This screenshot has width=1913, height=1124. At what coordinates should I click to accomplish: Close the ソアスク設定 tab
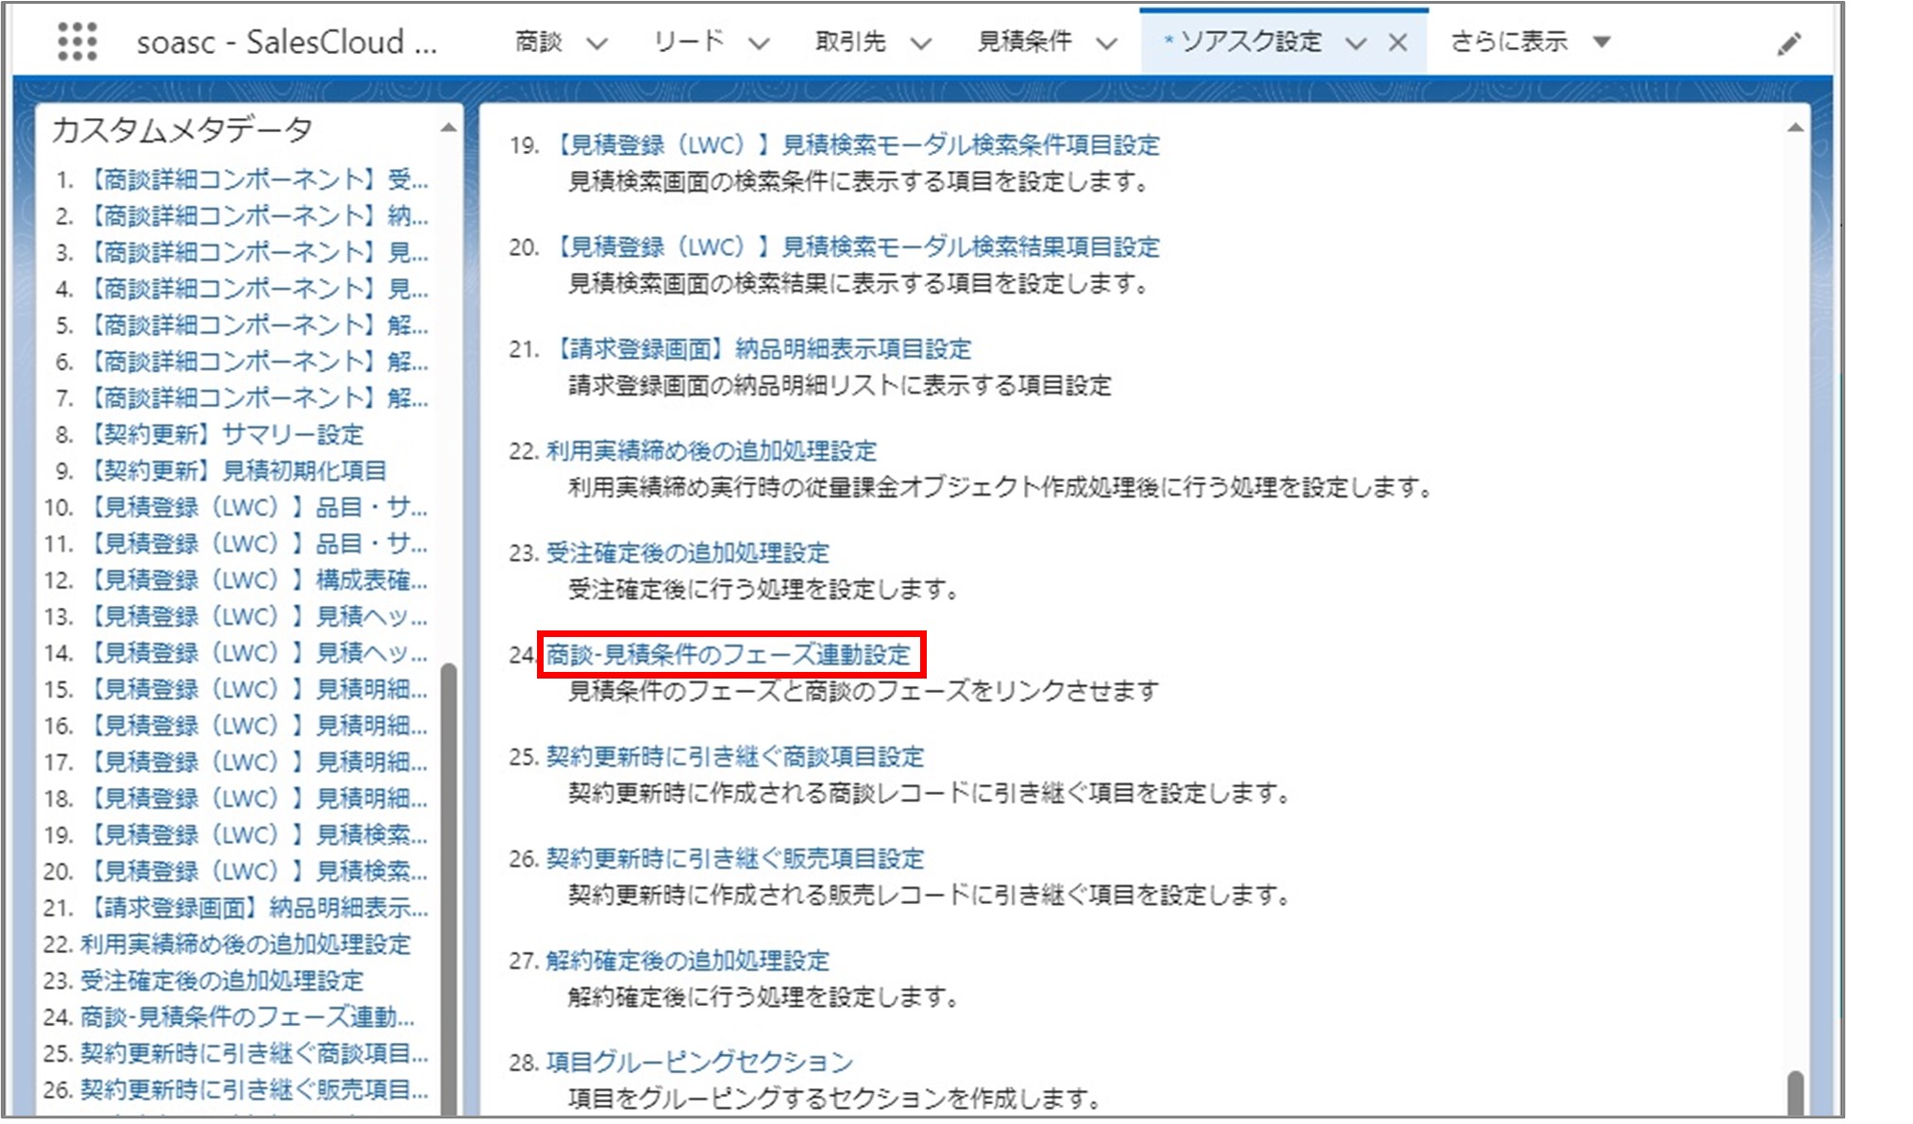coord(1398,42)
